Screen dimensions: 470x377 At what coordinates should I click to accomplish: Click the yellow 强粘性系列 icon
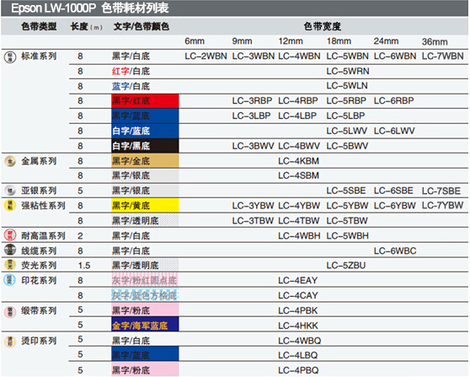click(x=10, y=205)
